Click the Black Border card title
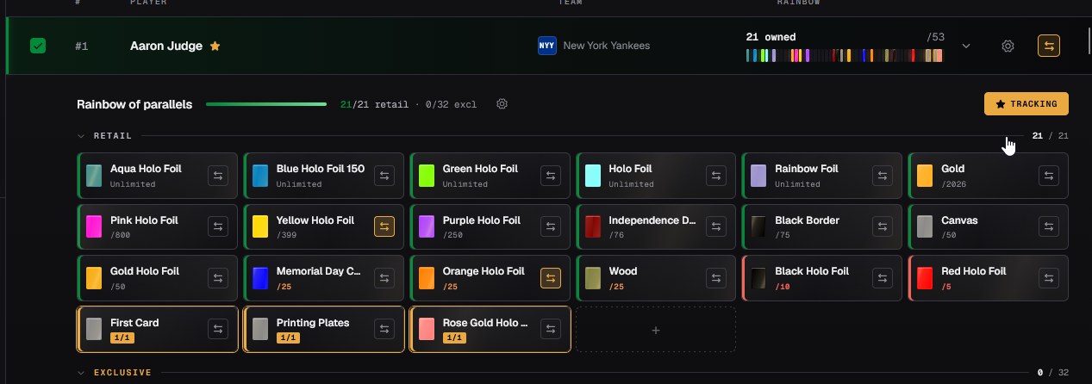Screen dimensions: 1092x384 tap(807, 220)
